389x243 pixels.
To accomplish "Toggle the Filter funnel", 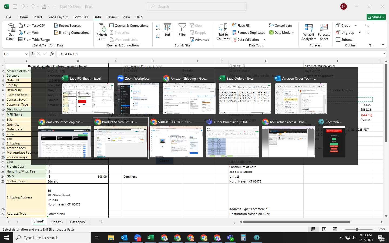I will (182, 30).
